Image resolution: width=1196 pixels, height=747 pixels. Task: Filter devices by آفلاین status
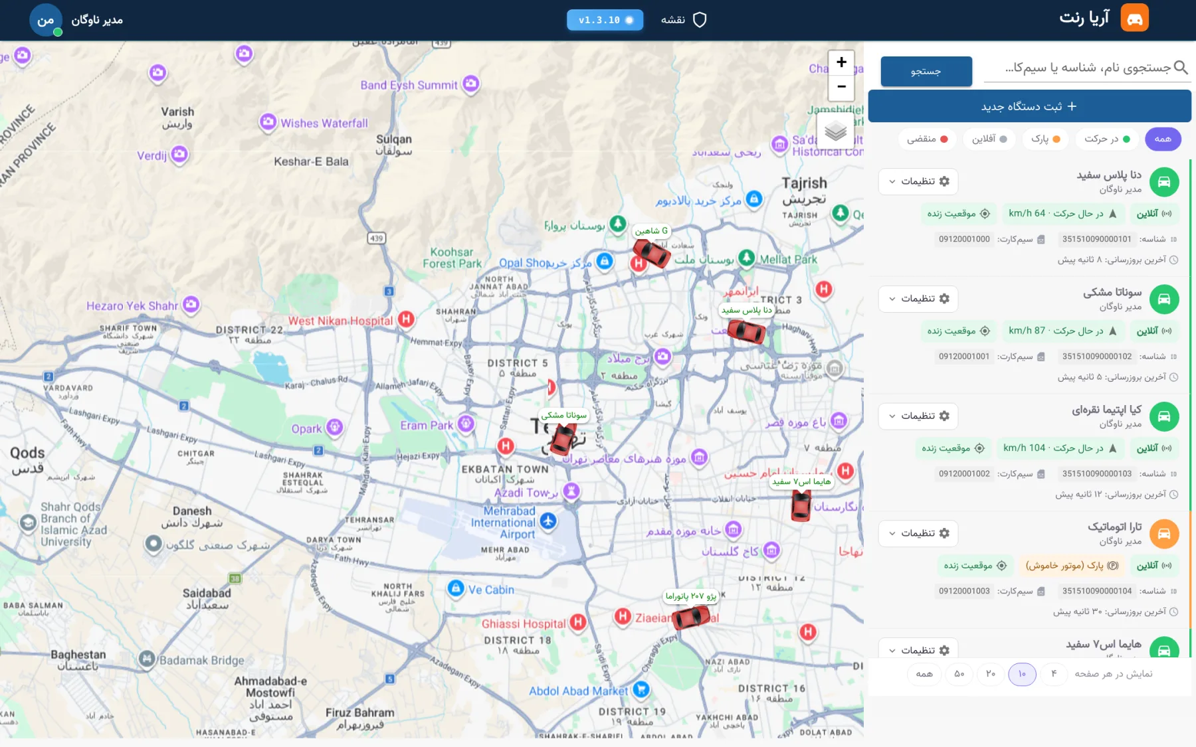tap(989, 139)
